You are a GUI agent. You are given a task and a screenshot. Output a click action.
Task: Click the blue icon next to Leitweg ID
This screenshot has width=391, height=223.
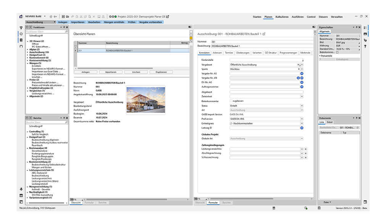301,128
